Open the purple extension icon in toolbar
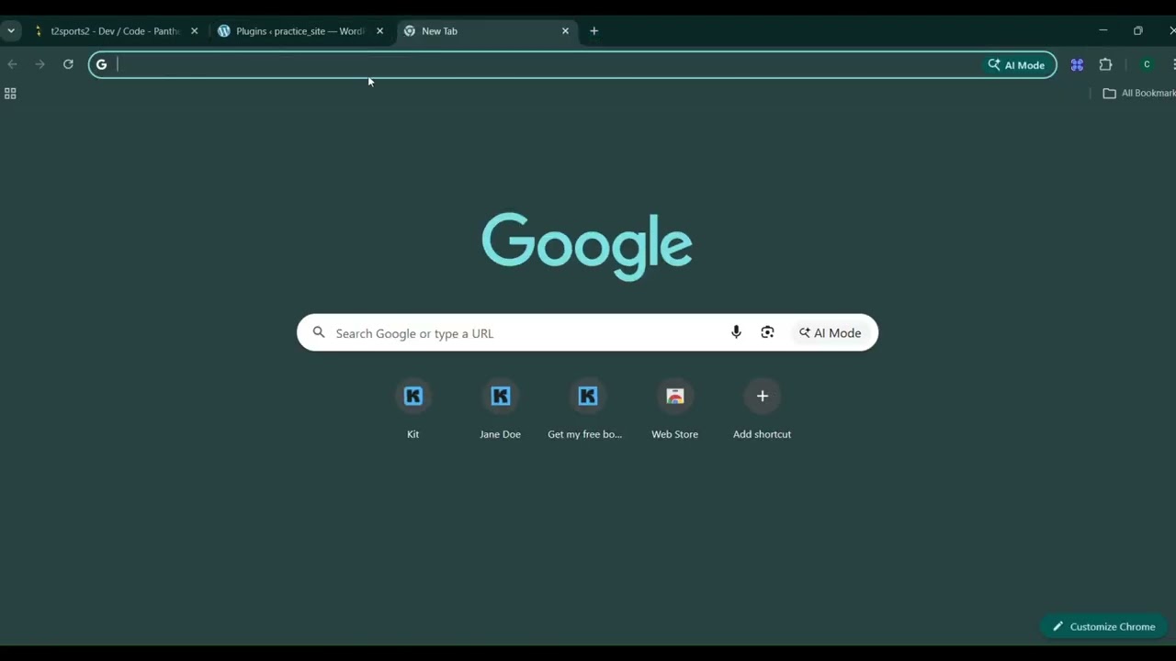Screen dimensions: 1176x661 [1077, 64]
